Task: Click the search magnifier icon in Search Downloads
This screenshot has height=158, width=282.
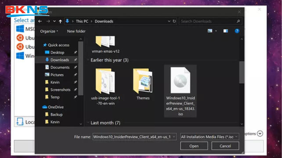Action: click(x=238, y=21)
